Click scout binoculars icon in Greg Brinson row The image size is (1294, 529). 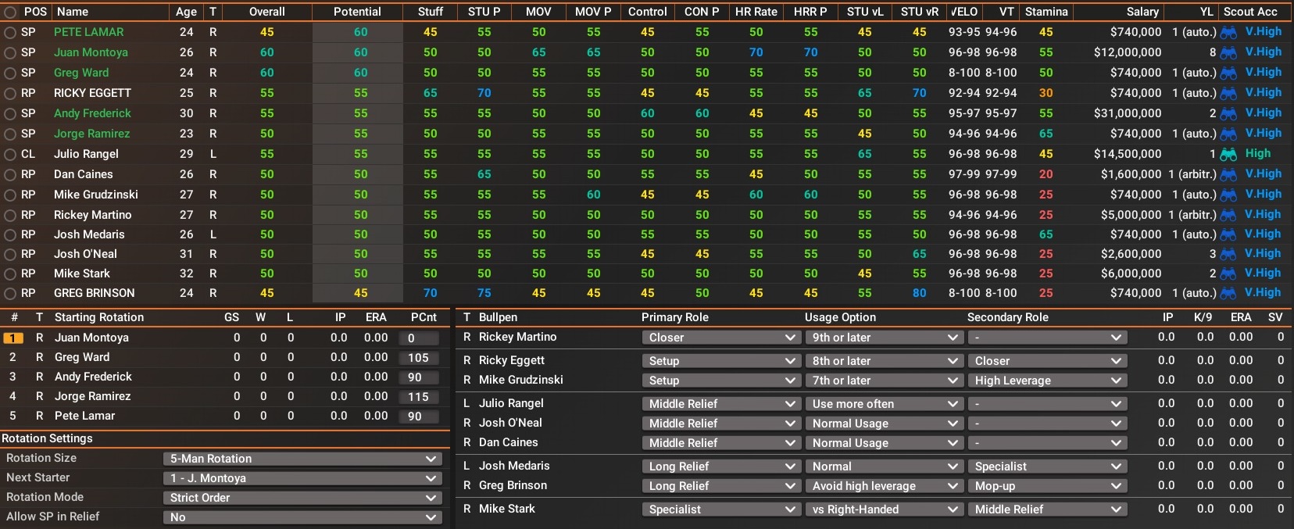tap(1228, 294)
